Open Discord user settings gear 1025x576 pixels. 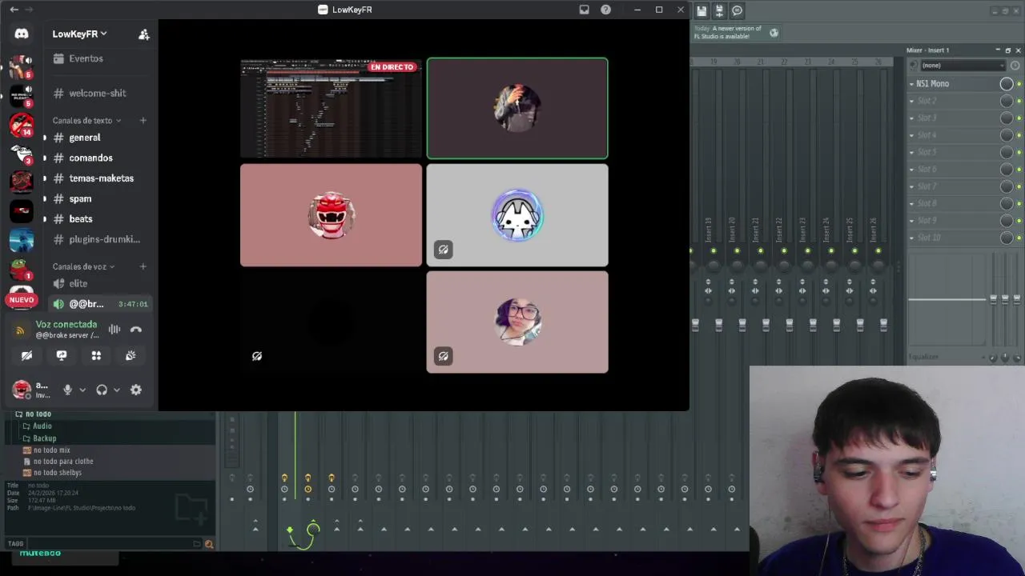coord(136,390)
